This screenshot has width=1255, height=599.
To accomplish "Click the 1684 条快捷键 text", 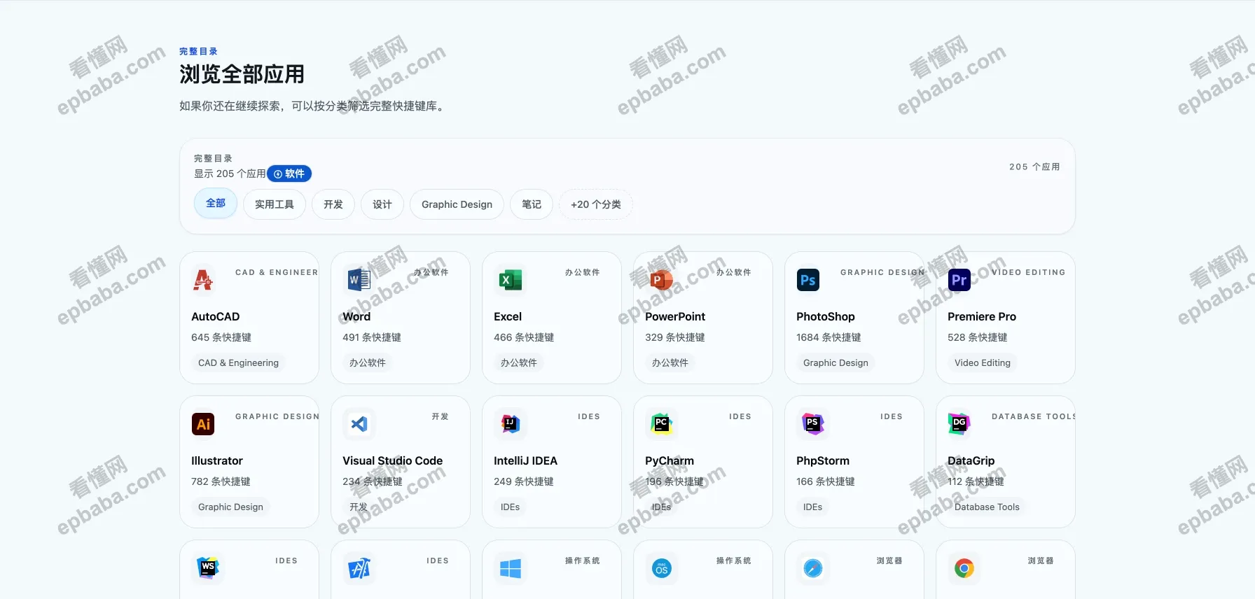I will [828, 337].
